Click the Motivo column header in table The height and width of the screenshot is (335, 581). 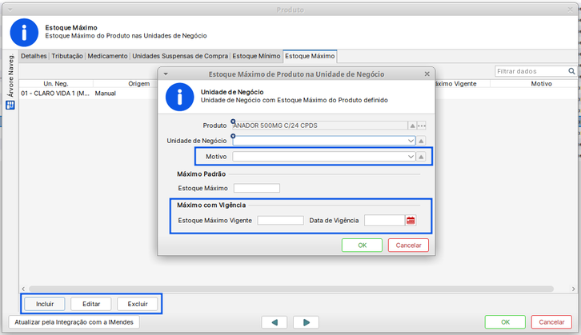tap(541, 84)
